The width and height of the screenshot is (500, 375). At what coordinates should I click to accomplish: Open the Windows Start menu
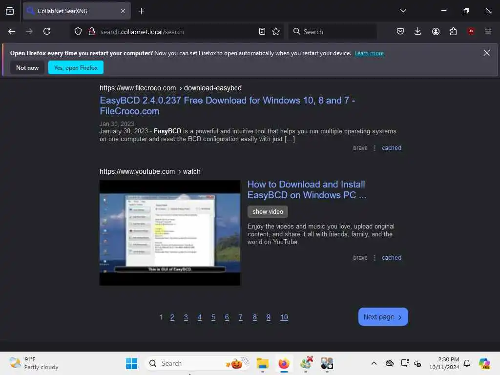pyautogui.click(x=131, y=363)
